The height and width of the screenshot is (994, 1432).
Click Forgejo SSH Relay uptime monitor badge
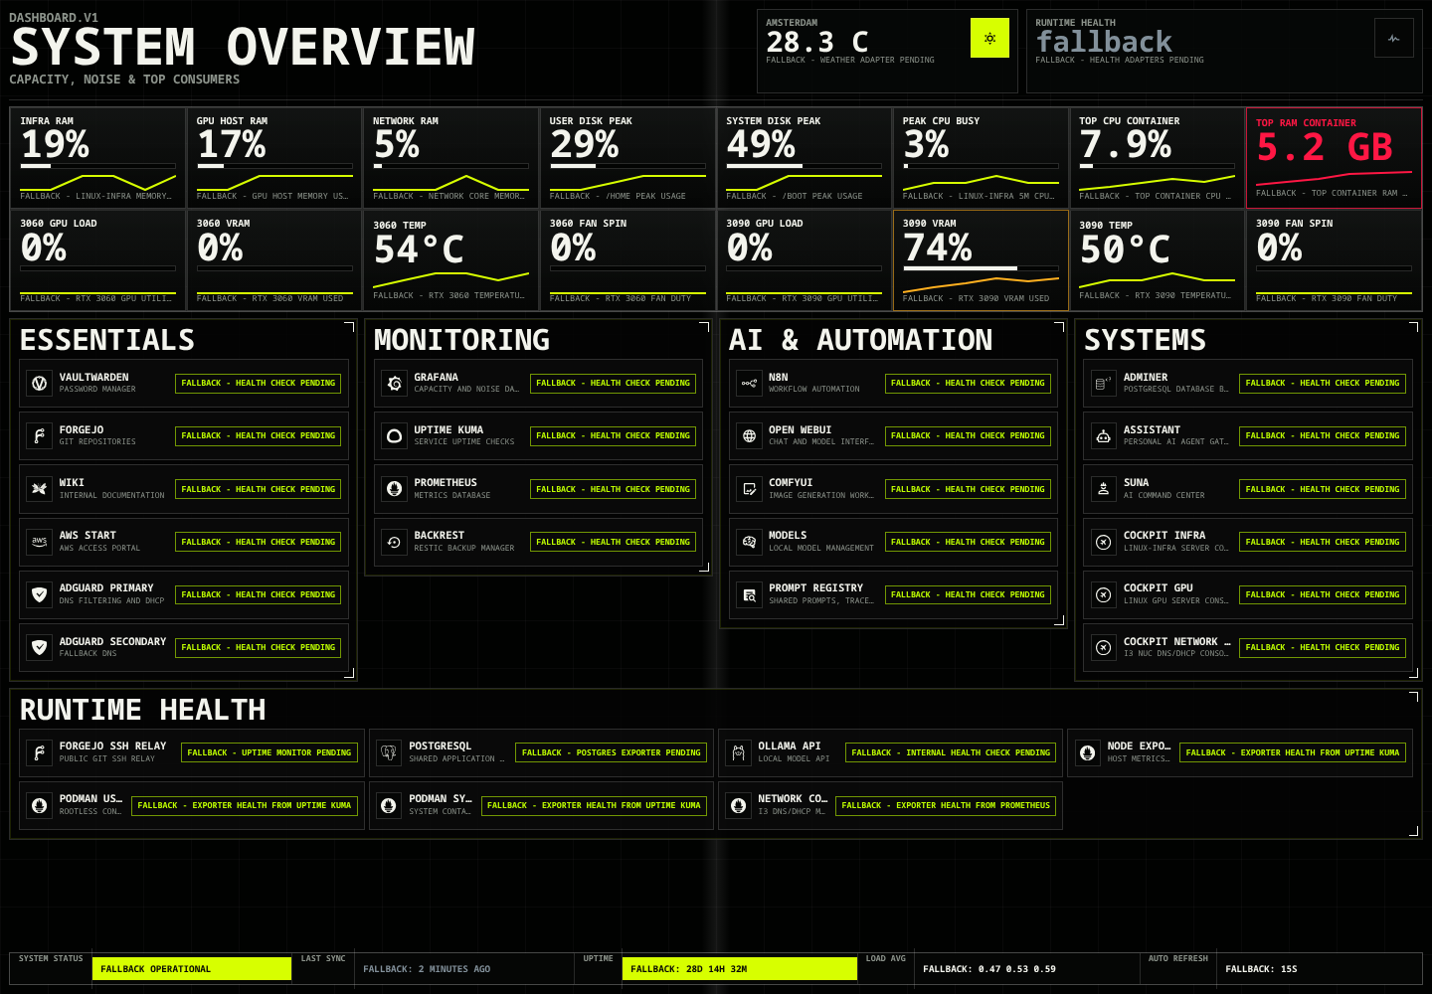tap(269, 752)
